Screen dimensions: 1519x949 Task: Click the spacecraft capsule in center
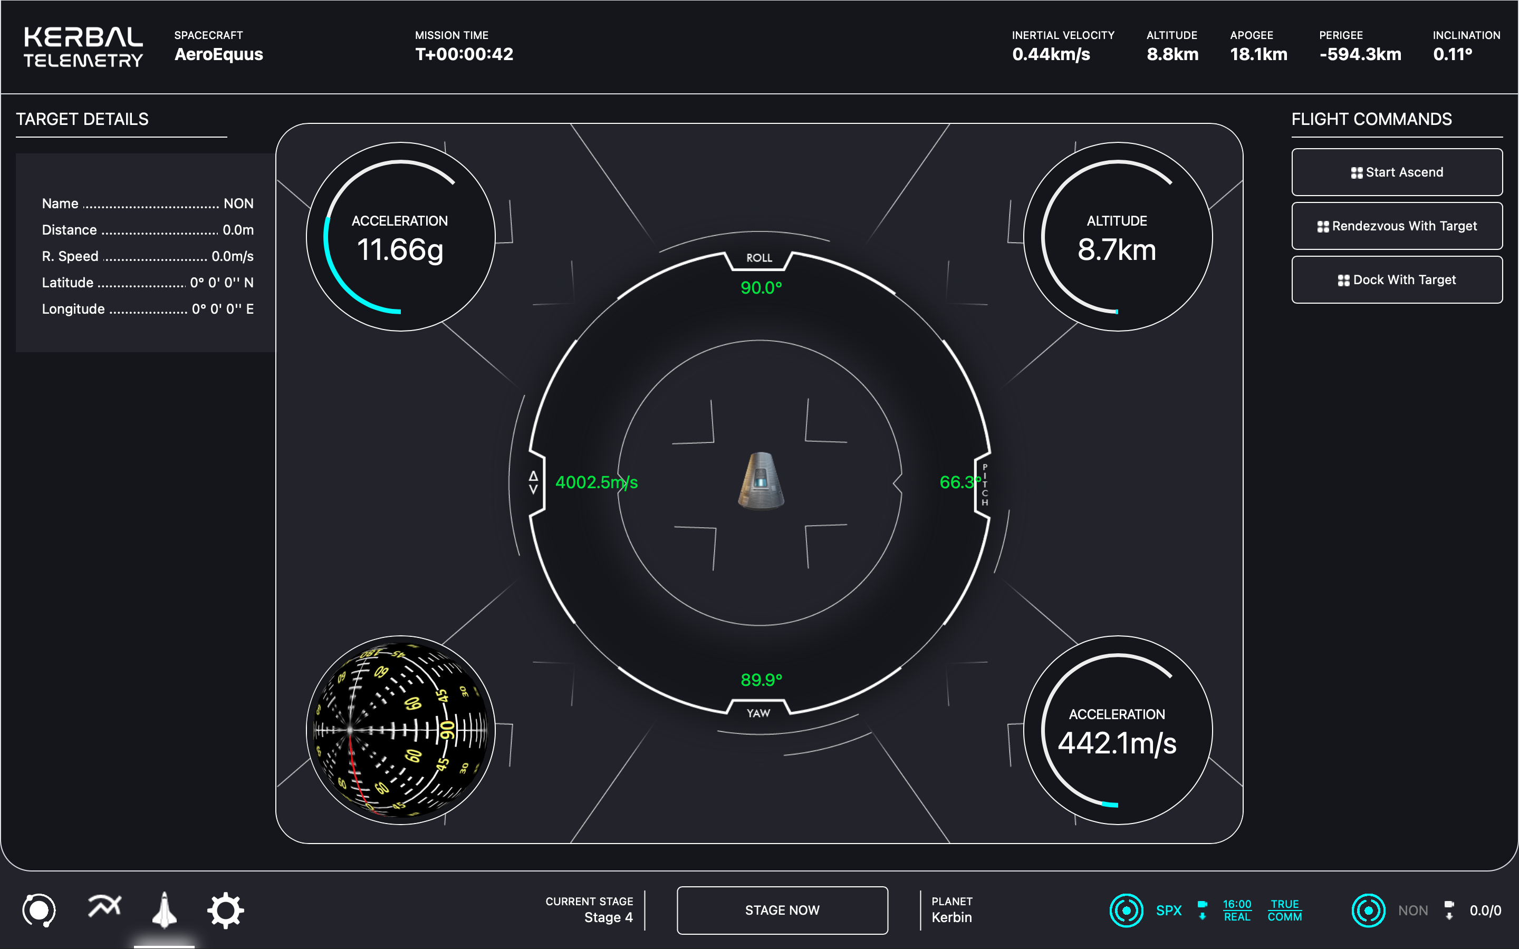point(761,481)
